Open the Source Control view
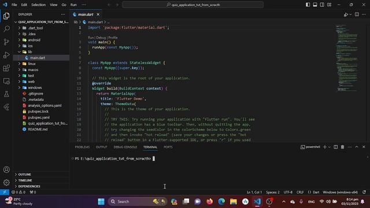Image resolution: width=370 pixels, height=208 pixels. [6, 42]
